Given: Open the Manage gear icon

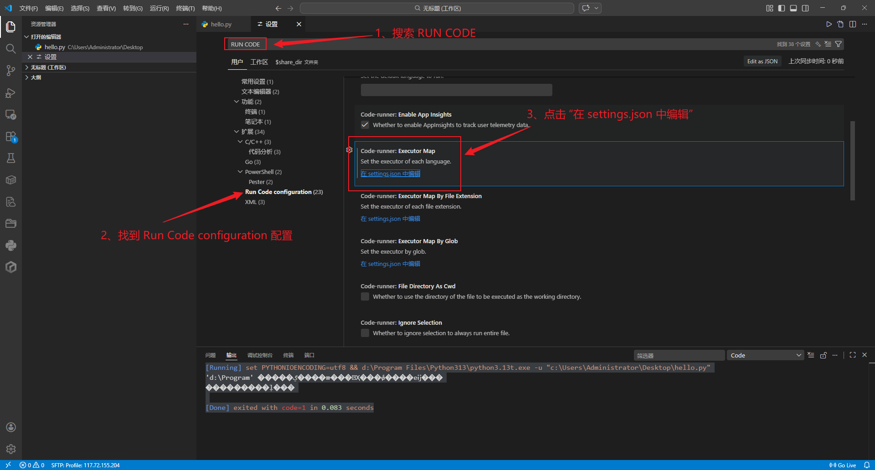Looking at the screenshot, I should pos(11,449).
